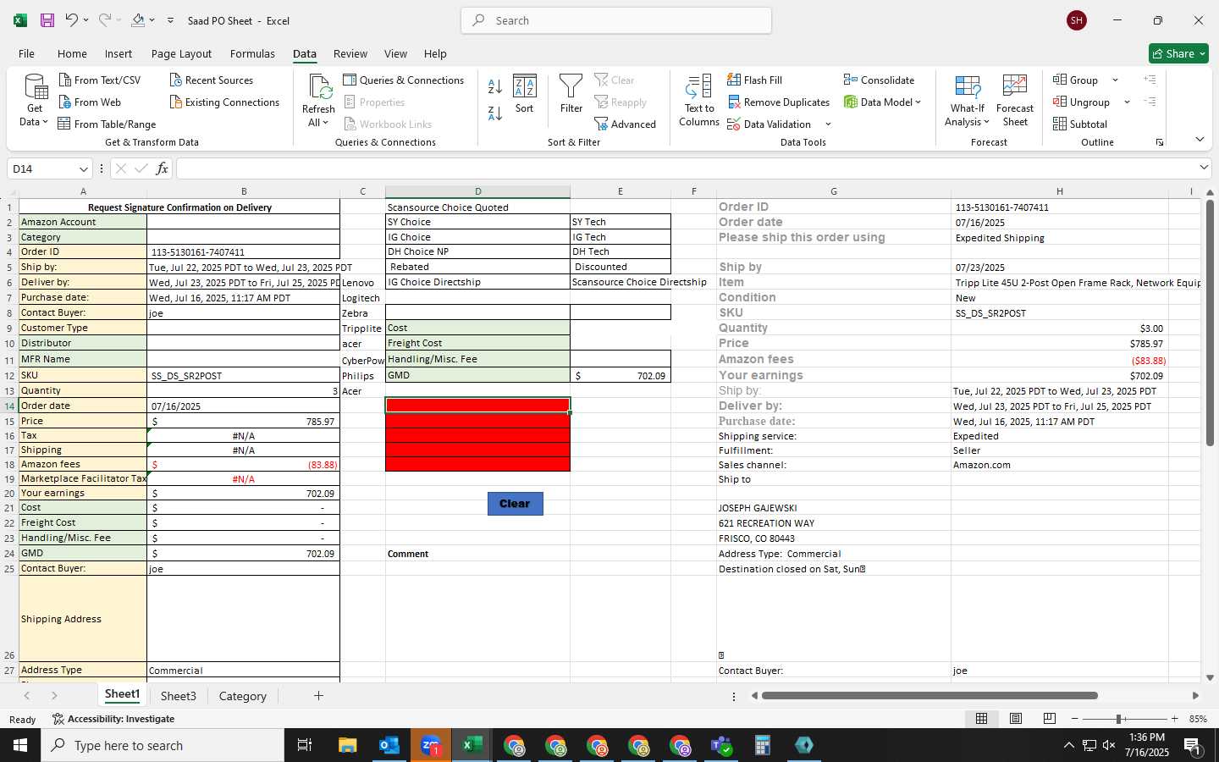1219x762 pixels.
Task: Switch to the Insert tab
Action: tap(119, 53)
